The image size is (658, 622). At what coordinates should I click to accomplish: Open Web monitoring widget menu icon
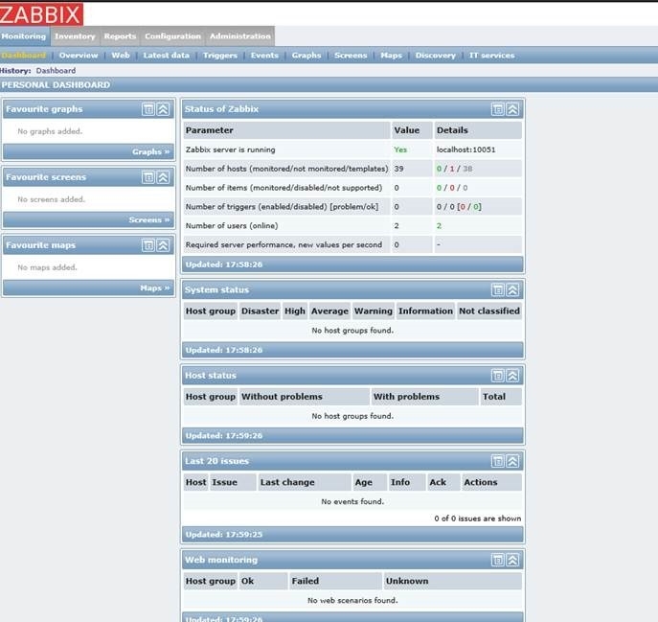click(x=498, y=560)
